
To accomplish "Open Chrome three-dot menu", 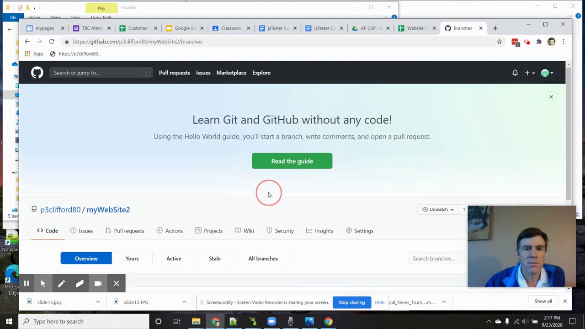I will (x=563, y=42).
